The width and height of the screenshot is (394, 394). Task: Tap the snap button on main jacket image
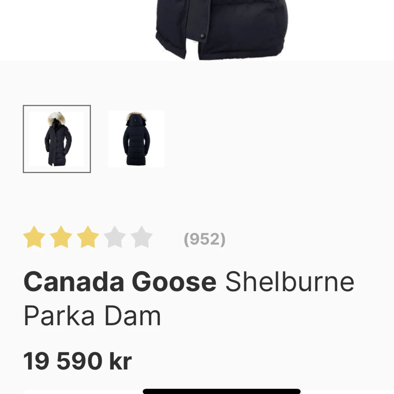(x=202, y=36)
